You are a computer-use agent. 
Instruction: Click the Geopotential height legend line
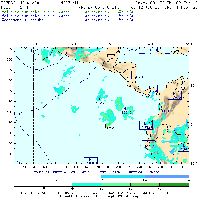[23, 20]
